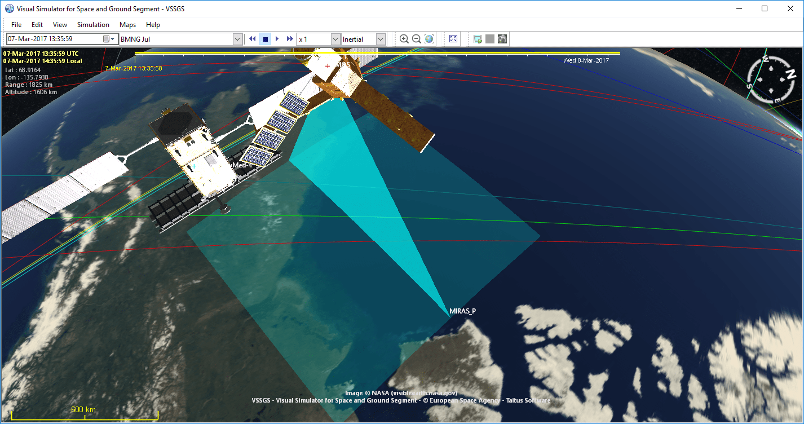The height and width of the screenshot is (424, 804).
Task: Rewind the simulation playback
Action: (x=253, y=39)
